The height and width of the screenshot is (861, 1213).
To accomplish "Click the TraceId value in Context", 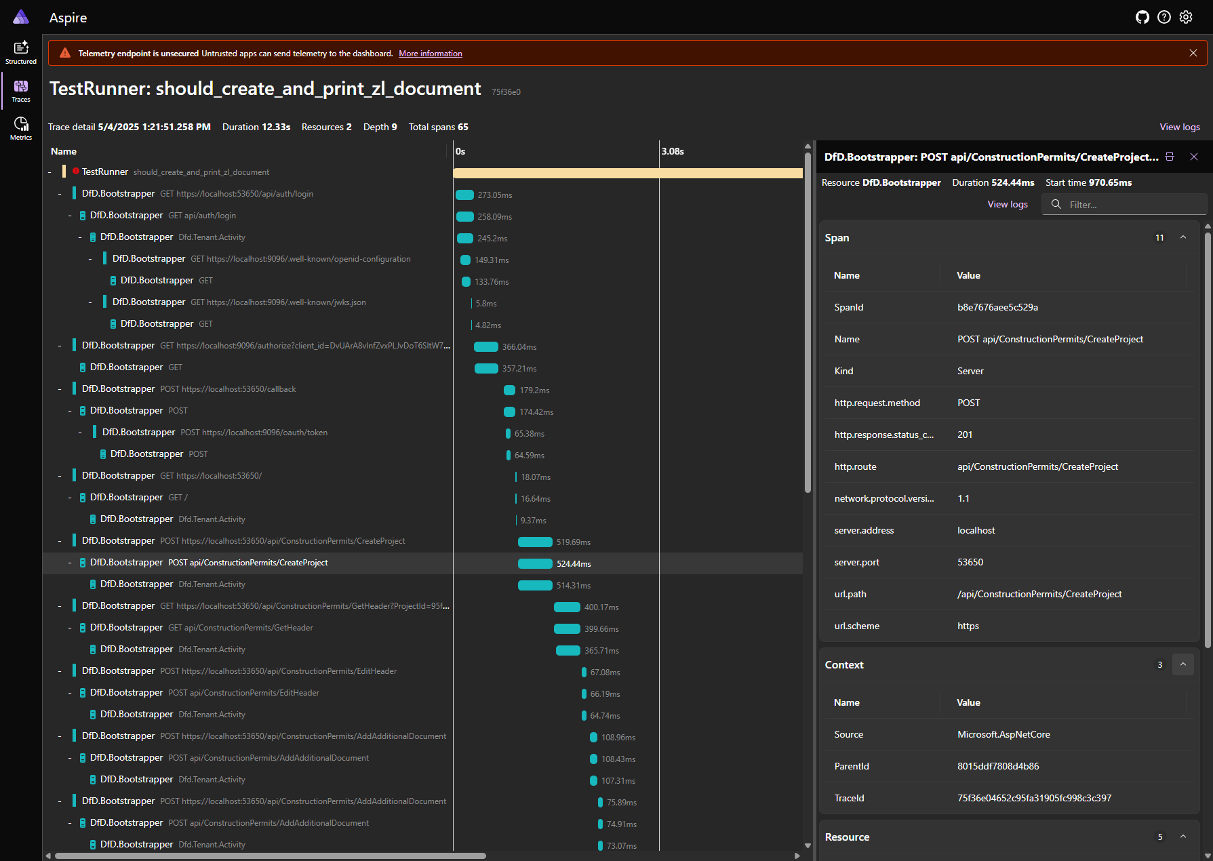I will pos(1034,798).
